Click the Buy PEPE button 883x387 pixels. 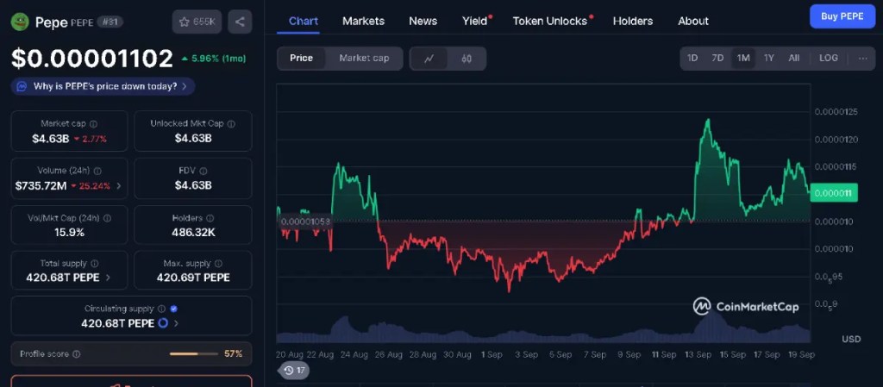pos(842,16)
